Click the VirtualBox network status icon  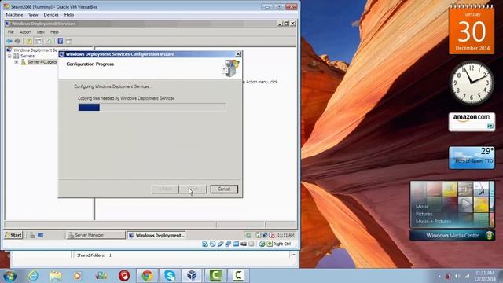coord(228,244)
